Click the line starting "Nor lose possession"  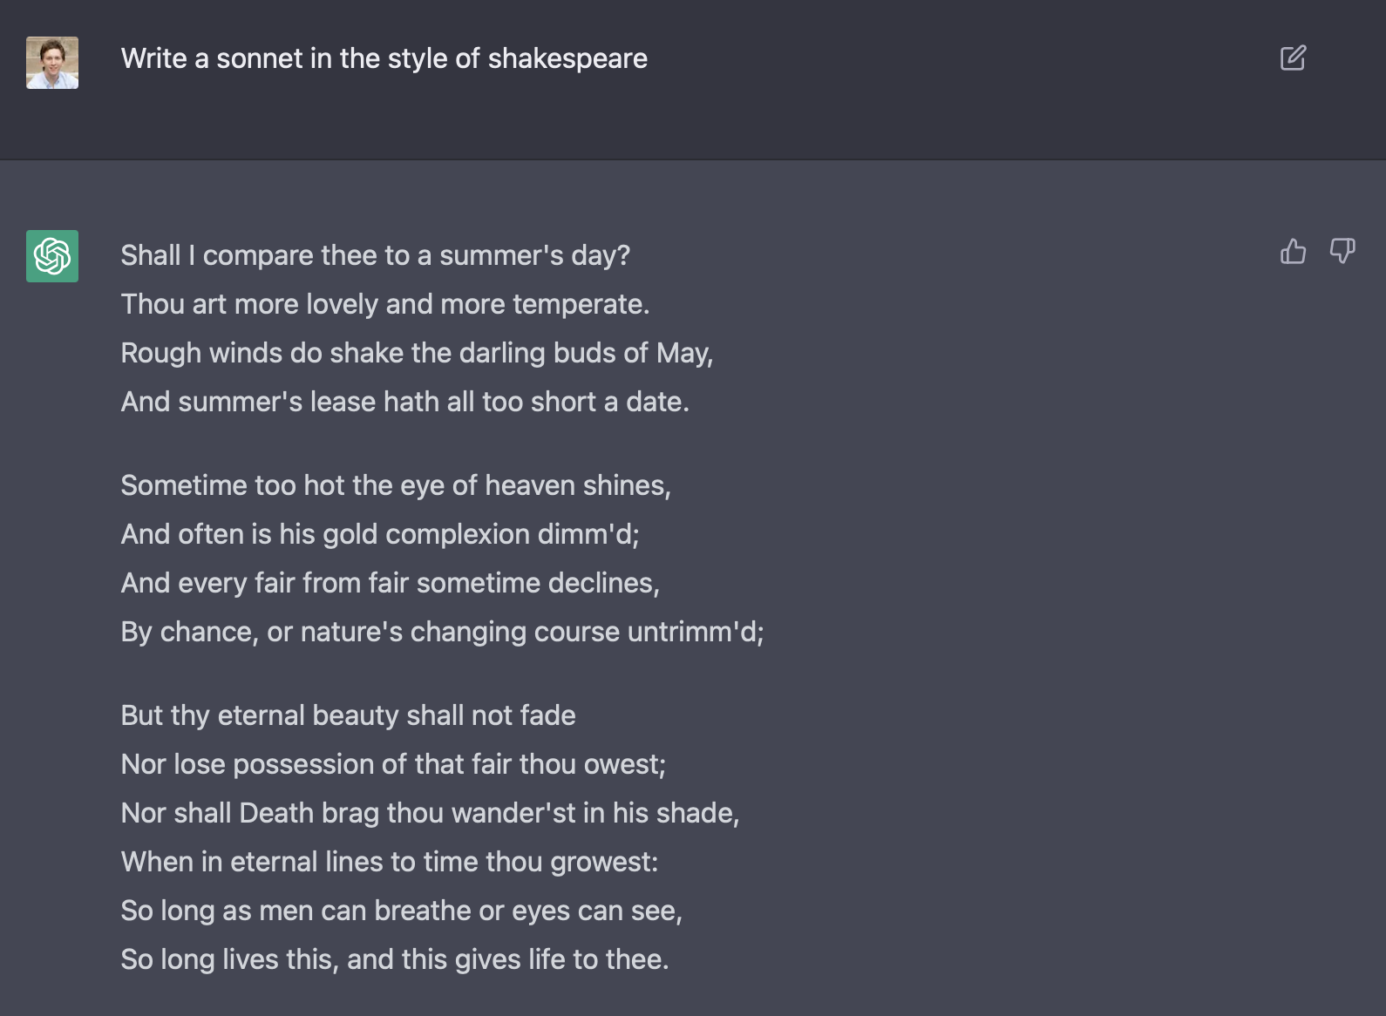pyautogui.click(x=393, y=764)
